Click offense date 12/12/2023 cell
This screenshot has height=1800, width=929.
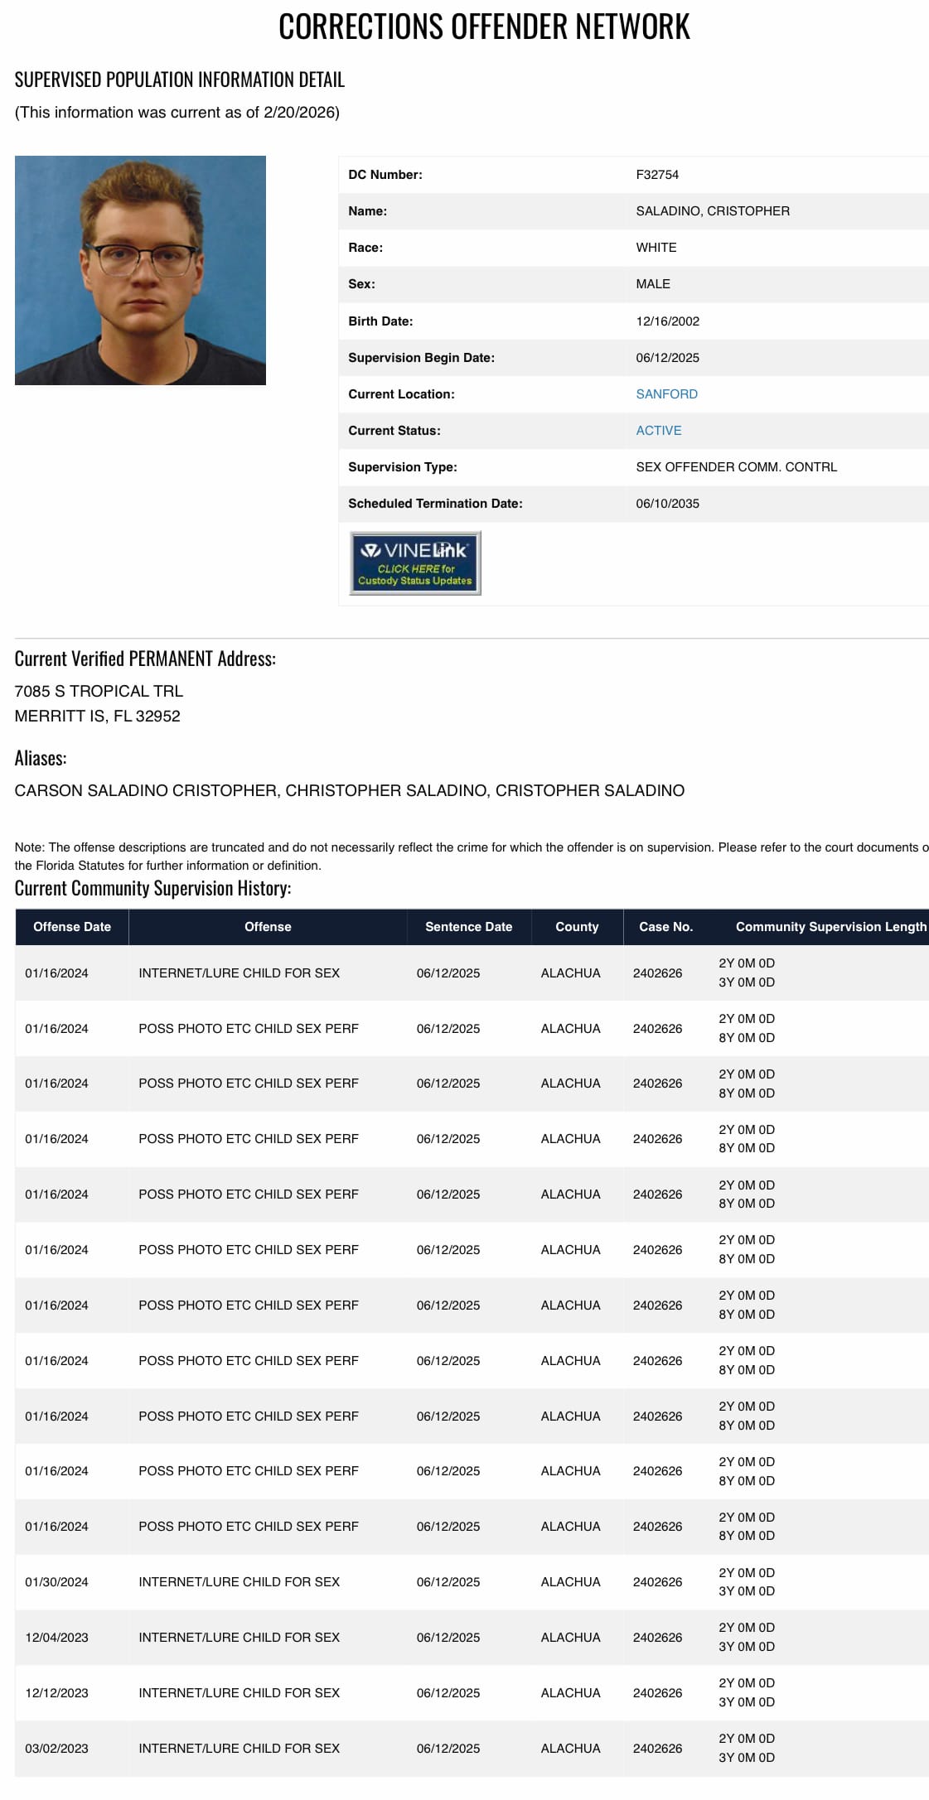click(x=56, y=1693)
